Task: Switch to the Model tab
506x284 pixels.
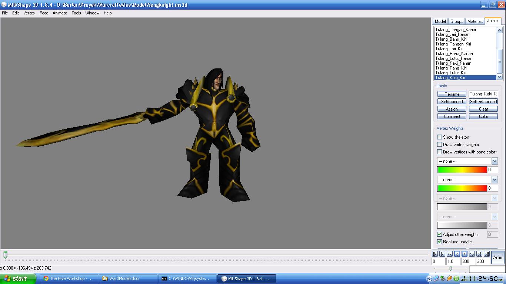Action: click(x=440, y=21)
